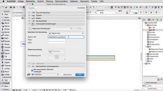163x91 pixels.
Task: Click the Präfix input field
Action: [x=57, y=40]
